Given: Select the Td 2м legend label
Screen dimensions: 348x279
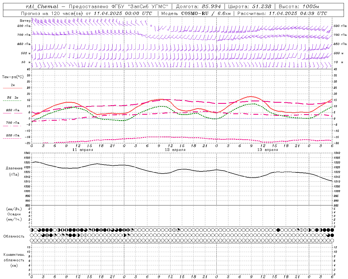Looking at the screenshot, I should coord(13,98).
